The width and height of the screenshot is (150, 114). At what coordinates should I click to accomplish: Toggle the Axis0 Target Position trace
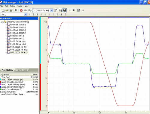(12, 80)
